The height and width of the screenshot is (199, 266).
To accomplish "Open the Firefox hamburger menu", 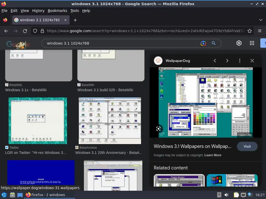I will tap(260, 31).
